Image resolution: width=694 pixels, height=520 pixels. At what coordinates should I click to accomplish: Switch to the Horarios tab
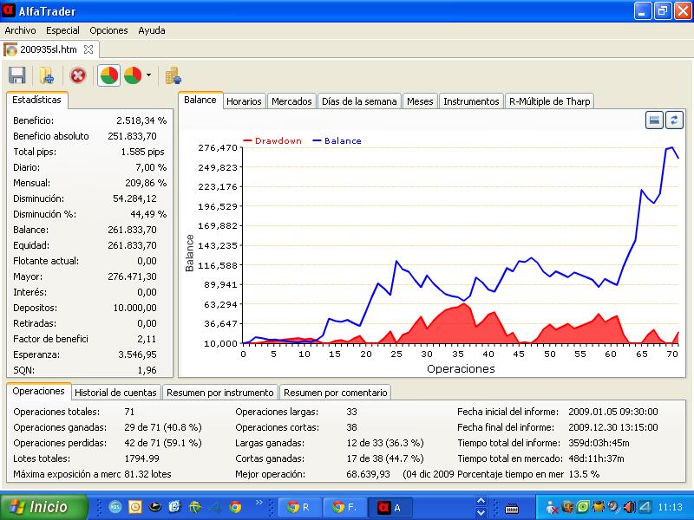[x=244, y=101]
